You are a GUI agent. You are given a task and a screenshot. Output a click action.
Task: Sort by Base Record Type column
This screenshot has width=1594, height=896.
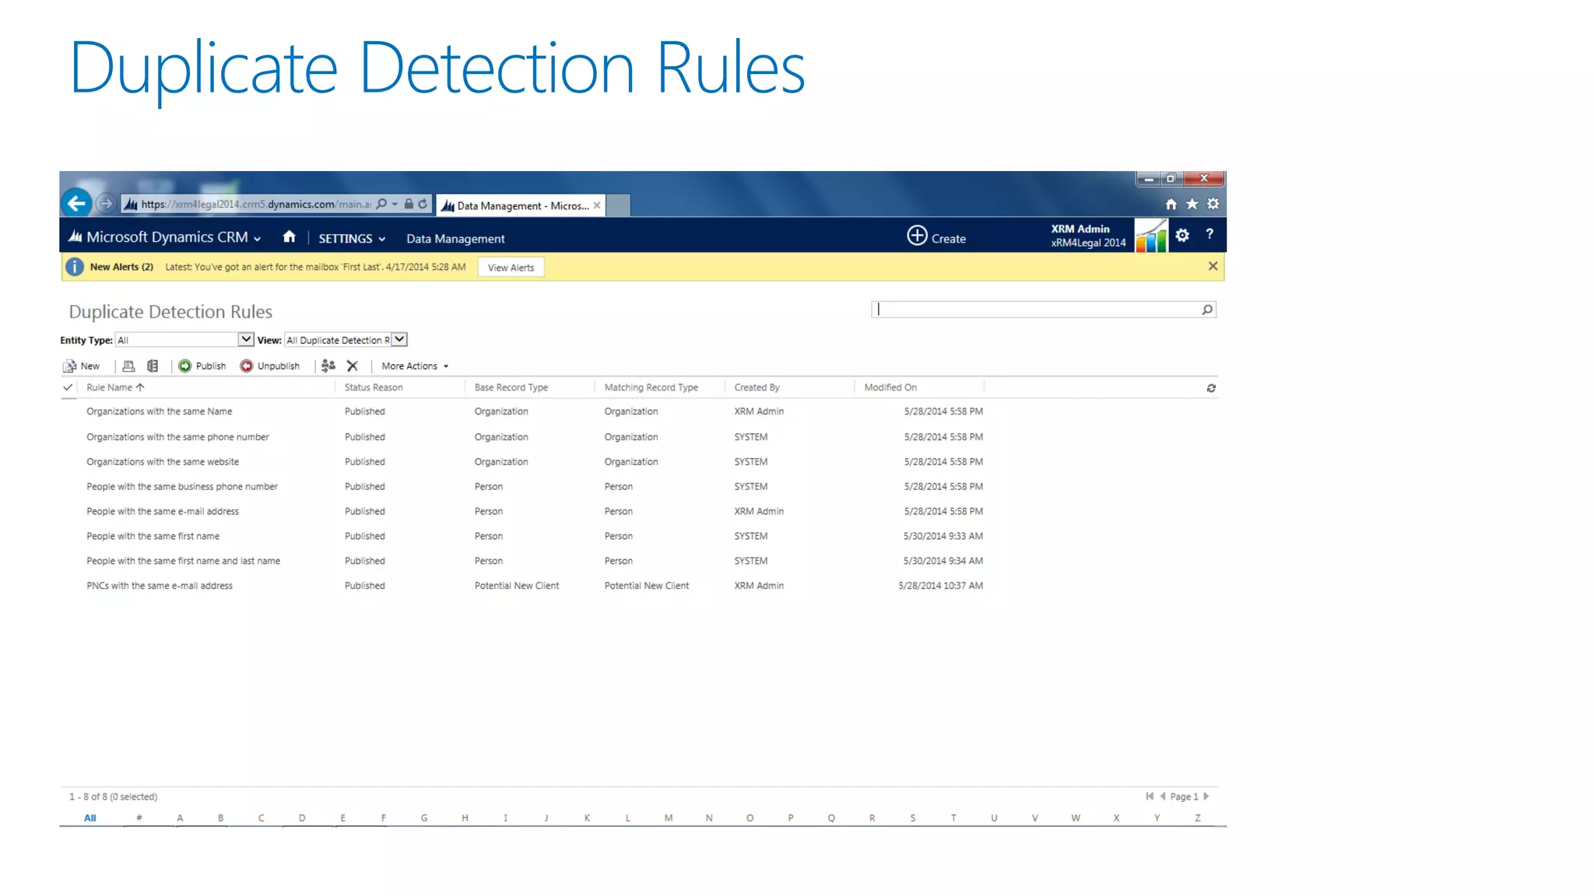[x=511, y=387]
